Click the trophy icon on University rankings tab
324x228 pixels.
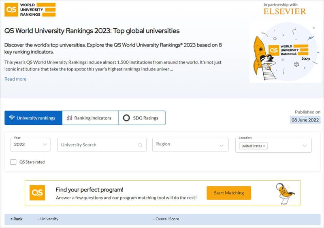point(11,118)
